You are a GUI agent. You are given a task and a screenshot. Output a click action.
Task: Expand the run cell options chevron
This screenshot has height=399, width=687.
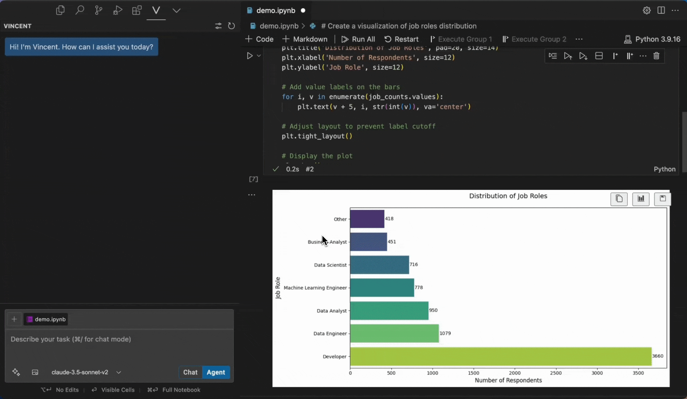[259, 56]
